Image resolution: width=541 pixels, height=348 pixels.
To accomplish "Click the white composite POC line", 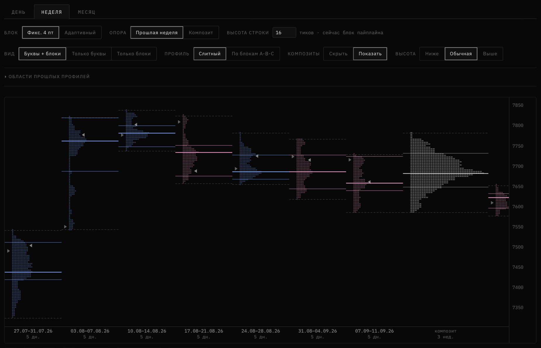I will (x=445, y=173).
